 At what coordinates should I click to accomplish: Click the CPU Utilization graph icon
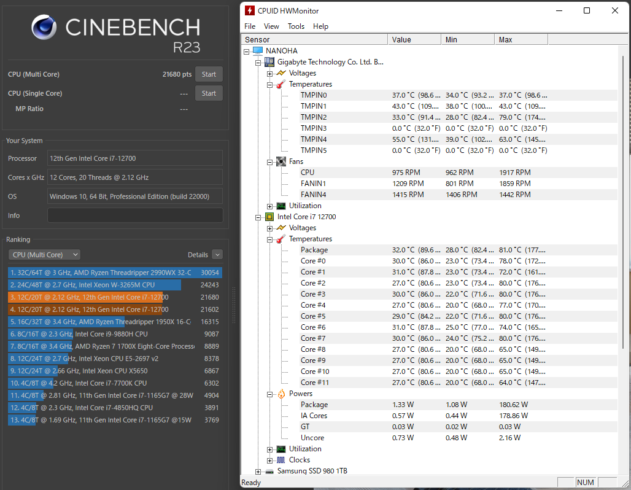281,449
